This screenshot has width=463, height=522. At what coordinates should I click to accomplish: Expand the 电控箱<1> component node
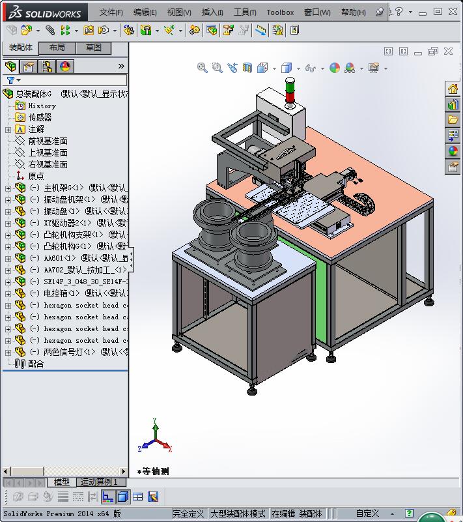click(8, 294)
